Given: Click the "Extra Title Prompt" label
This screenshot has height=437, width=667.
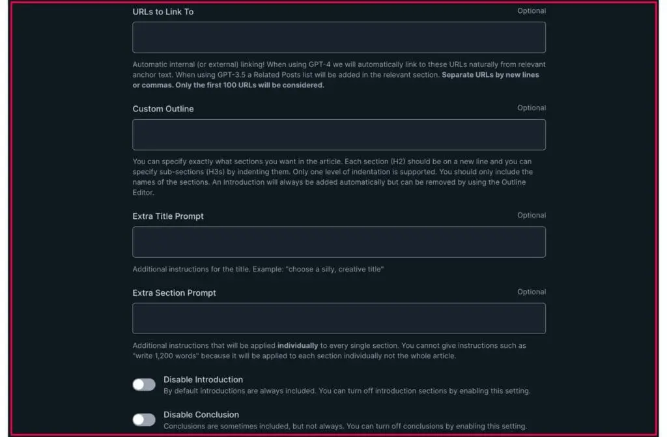Looking at the screenshot, I should coord(168,216).
